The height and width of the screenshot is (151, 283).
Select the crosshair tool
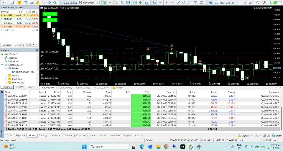[160, 3]
